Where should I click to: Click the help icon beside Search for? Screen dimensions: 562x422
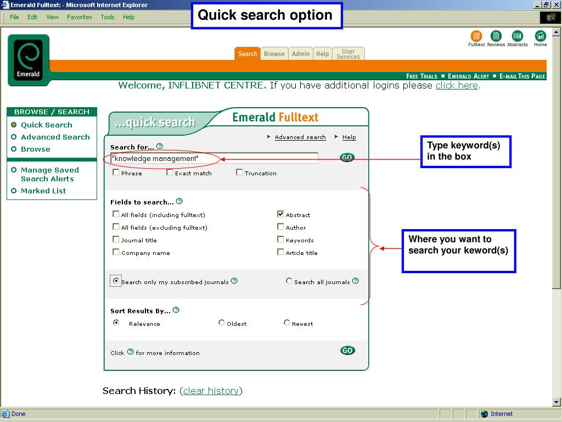tap(160, 146)
